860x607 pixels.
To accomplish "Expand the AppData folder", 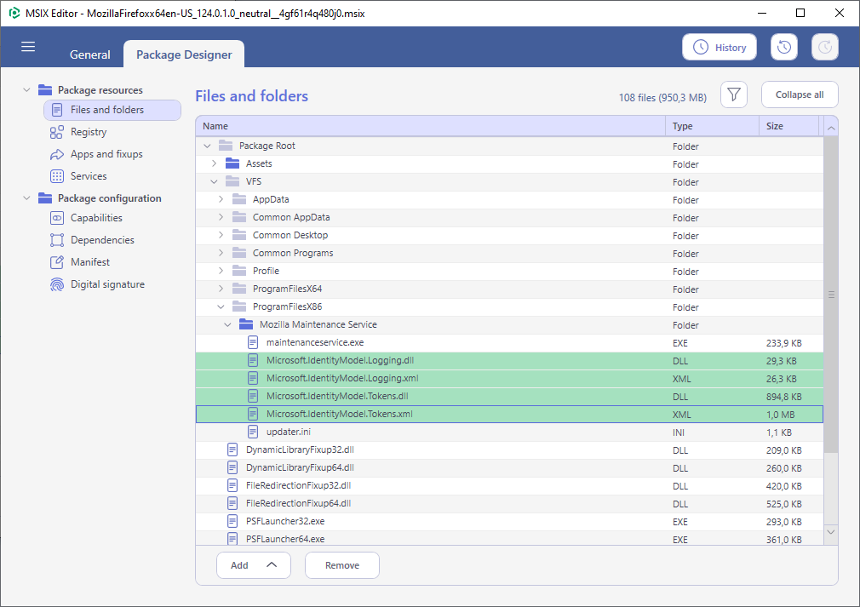I will (221, 199).
